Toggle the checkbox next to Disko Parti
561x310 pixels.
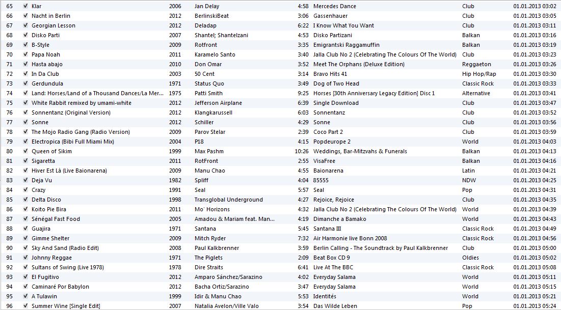pos(25,35)
